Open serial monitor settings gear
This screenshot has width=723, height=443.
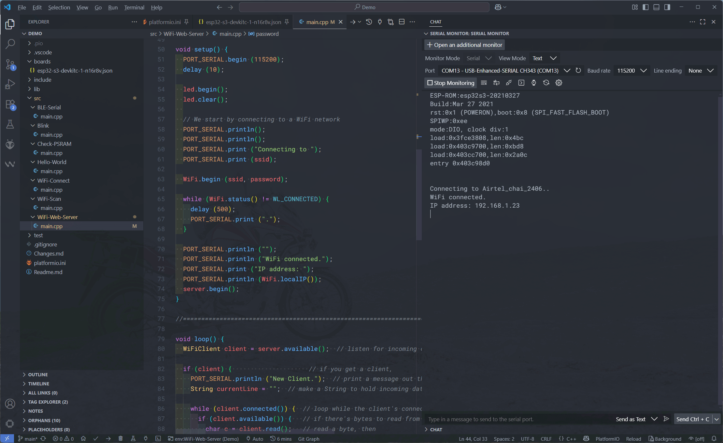559,83
